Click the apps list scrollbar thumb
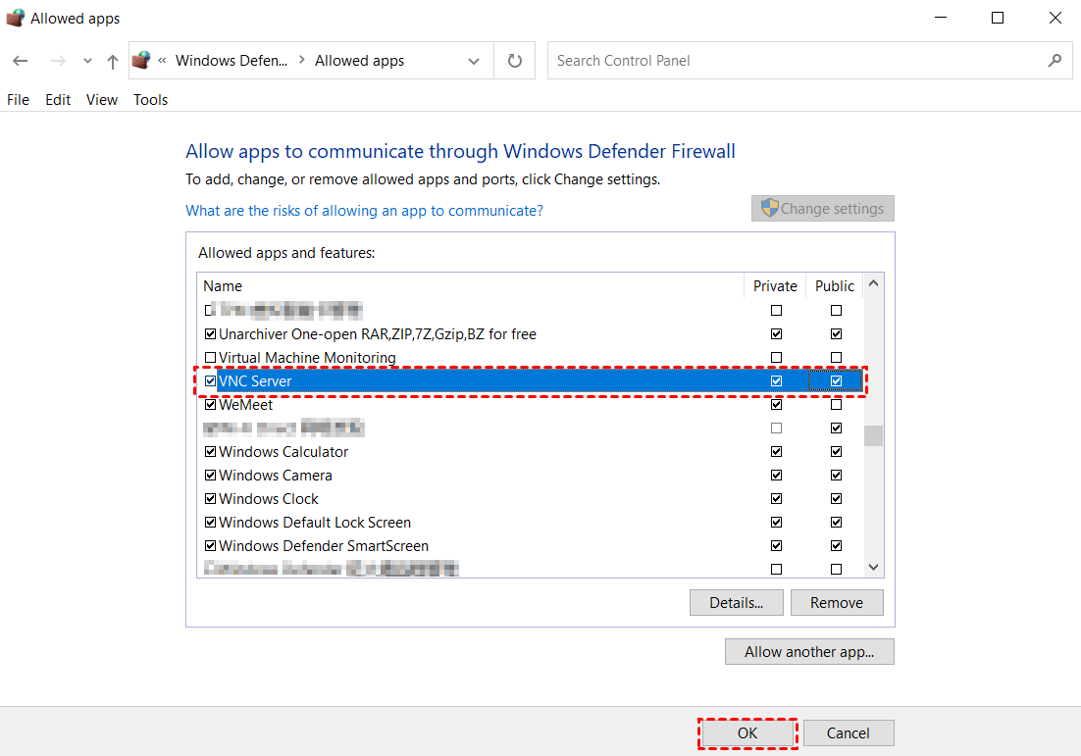Screen dimensions: 1081x756 tap(873, 435)
